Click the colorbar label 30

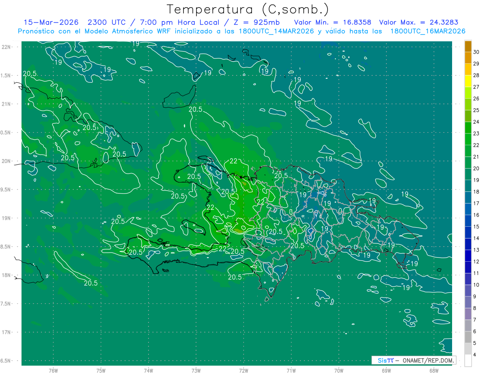(476, 52)
